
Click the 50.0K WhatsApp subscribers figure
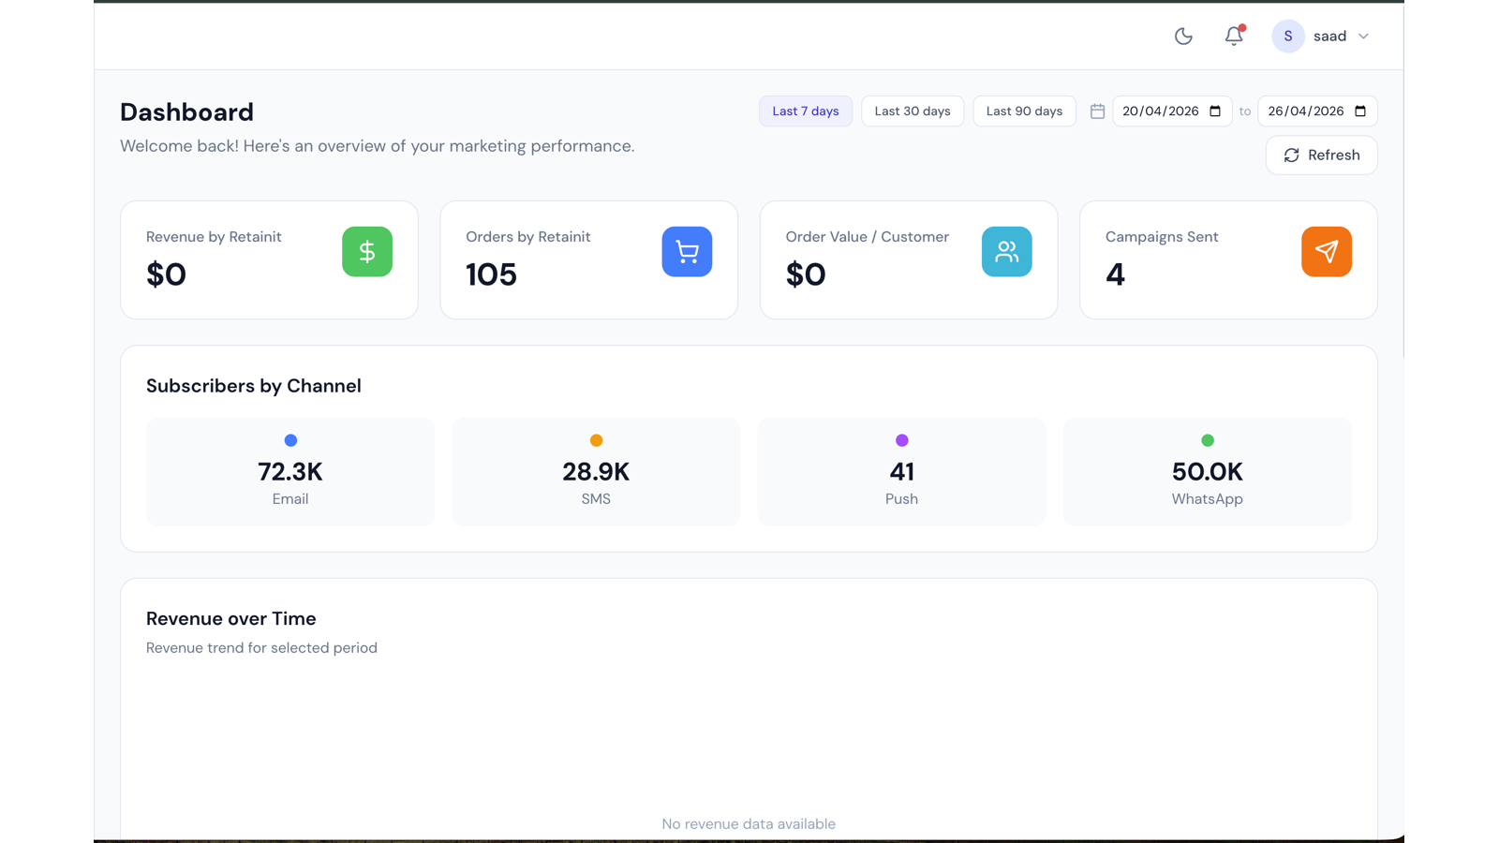pos(1208,472)
